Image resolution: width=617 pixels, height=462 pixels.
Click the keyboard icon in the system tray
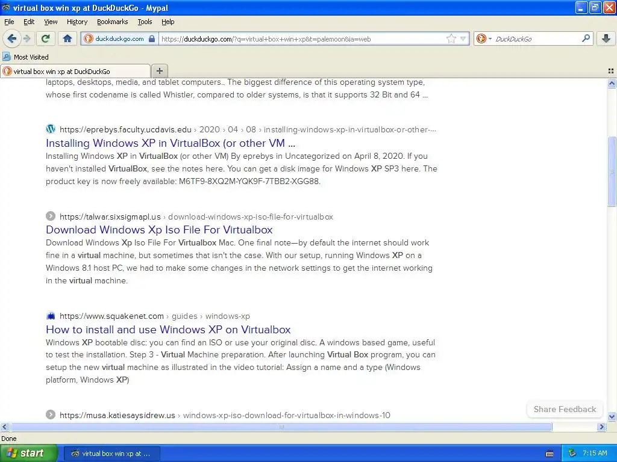tap(550, 454)
